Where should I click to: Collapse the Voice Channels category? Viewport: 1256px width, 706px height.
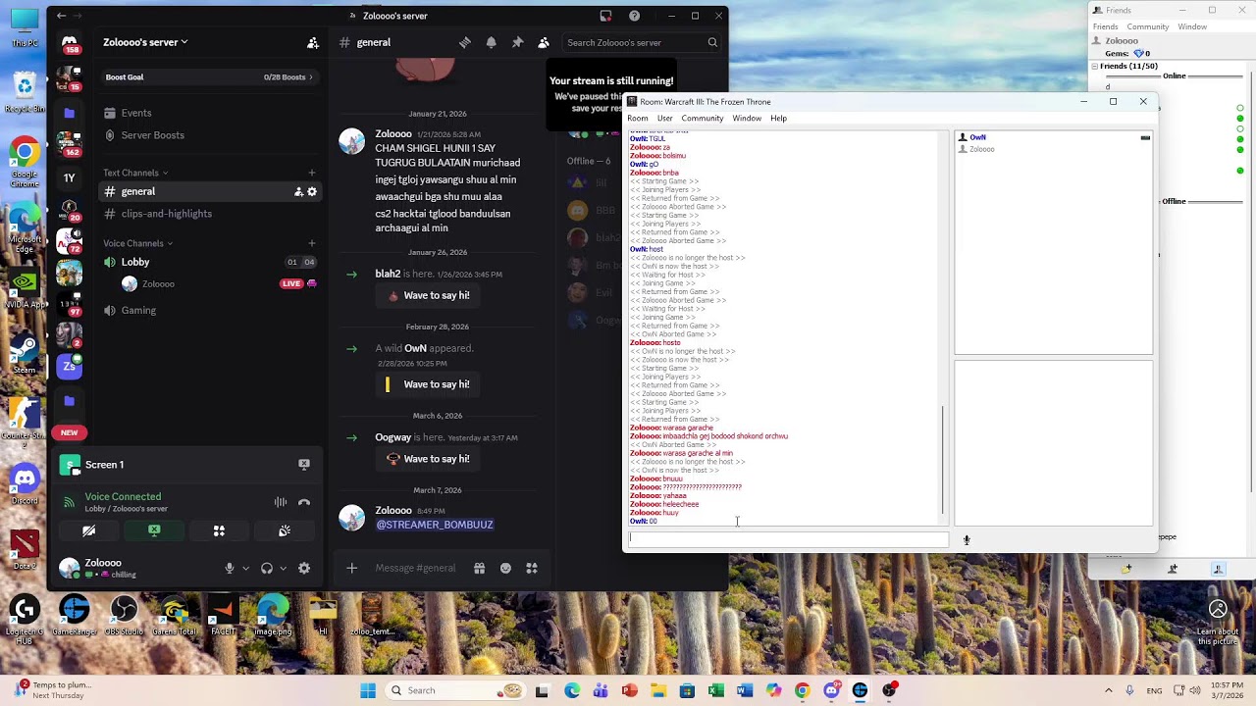point(137,243)
